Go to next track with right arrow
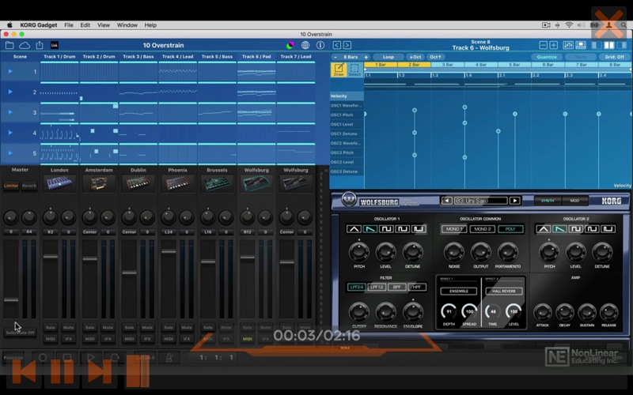Viewport: 633px width, 395px height. click(347, 45)
